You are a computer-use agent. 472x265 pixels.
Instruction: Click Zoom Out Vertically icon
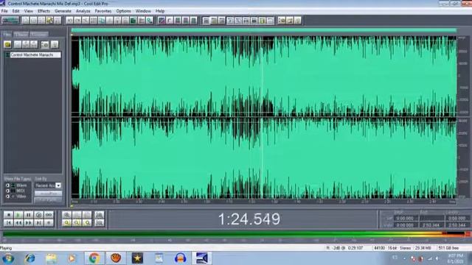(100, 223)
